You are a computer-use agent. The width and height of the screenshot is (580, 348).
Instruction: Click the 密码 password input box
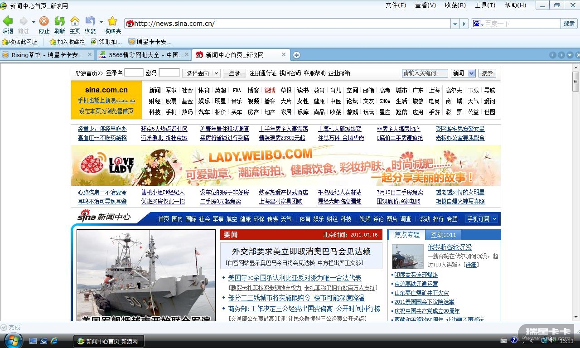point(169,72)
